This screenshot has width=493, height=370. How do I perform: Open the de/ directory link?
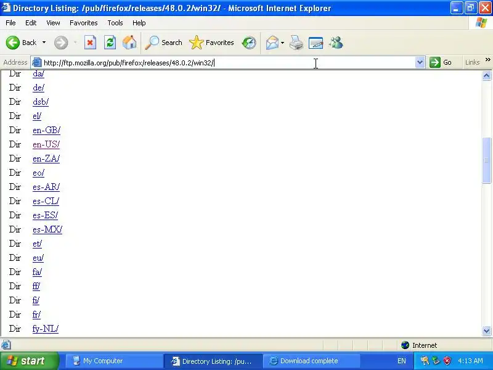pos(38,88)
